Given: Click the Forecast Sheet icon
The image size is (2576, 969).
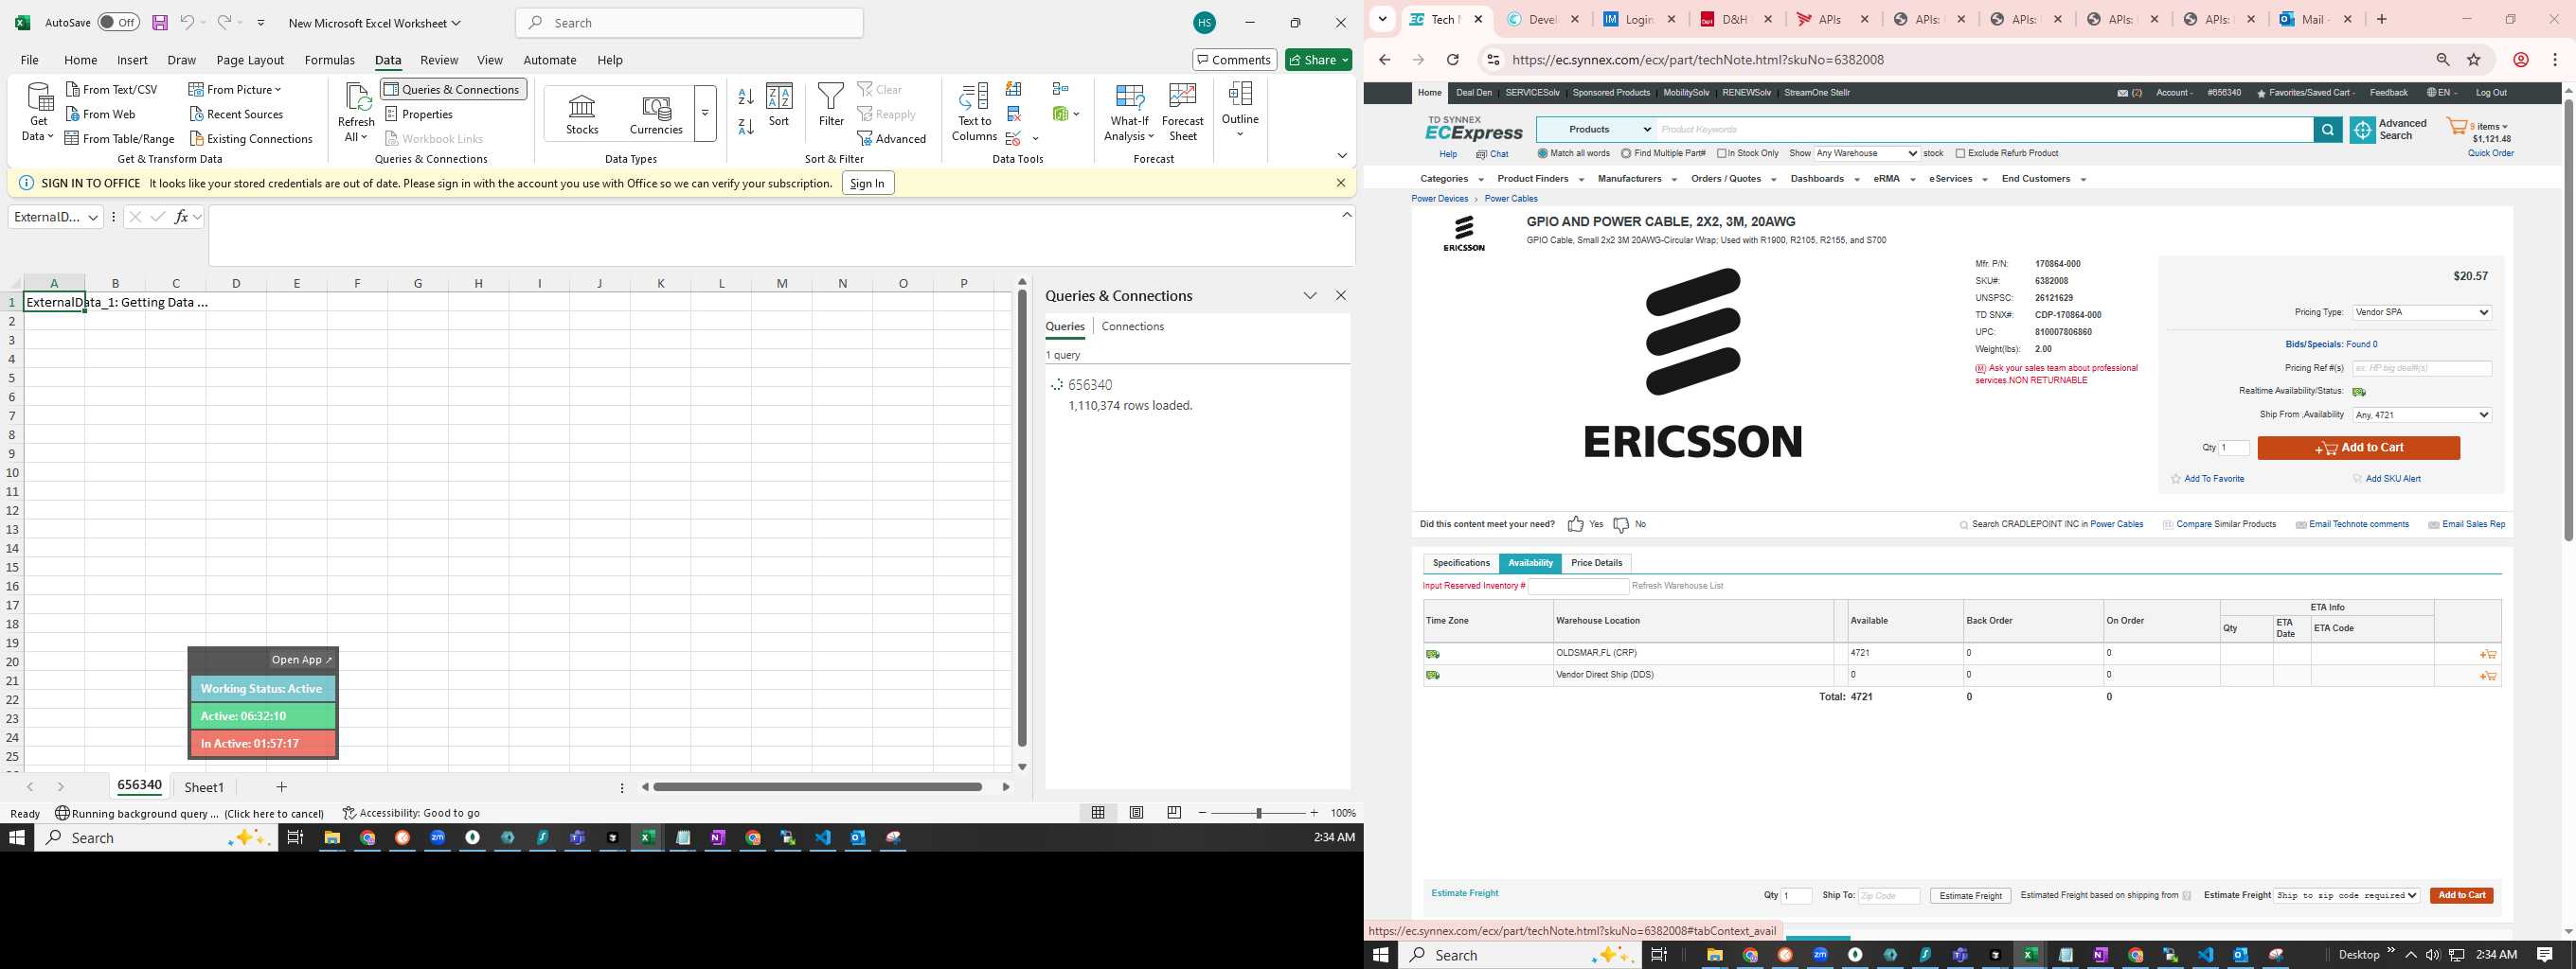Looking at the screenshot, I should (x=1183, y=97).
